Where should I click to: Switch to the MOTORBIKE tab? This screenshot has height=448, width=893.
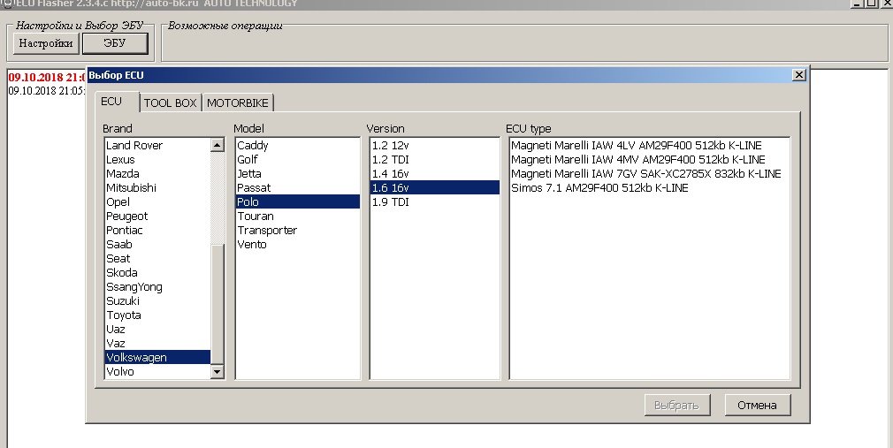pyautogui.click(x=238, y=103)
